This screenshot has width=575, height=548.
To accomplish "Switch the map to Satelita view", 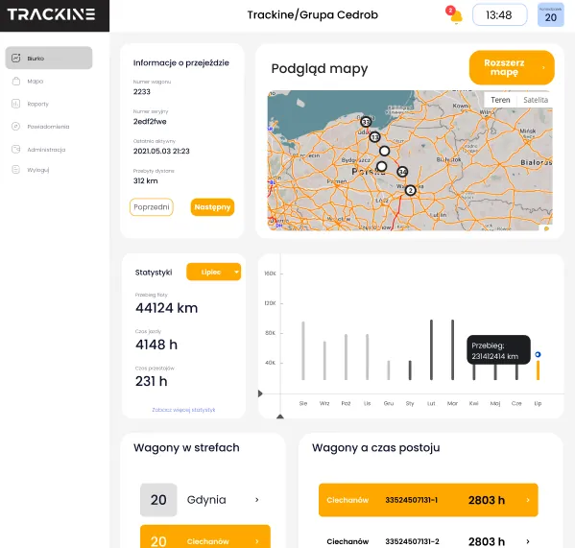I will point(536,100).
